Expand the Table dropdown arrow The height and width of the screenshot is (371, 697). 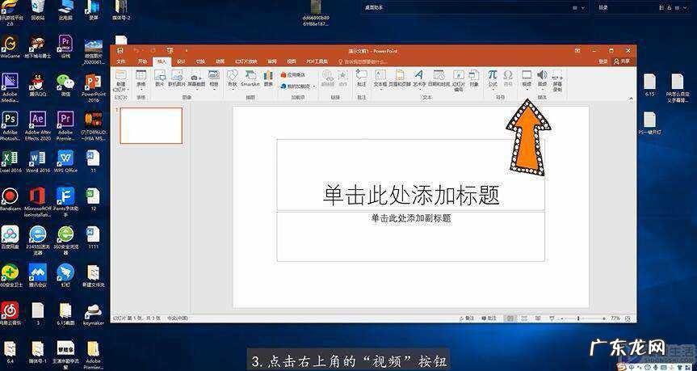(141, 90)
